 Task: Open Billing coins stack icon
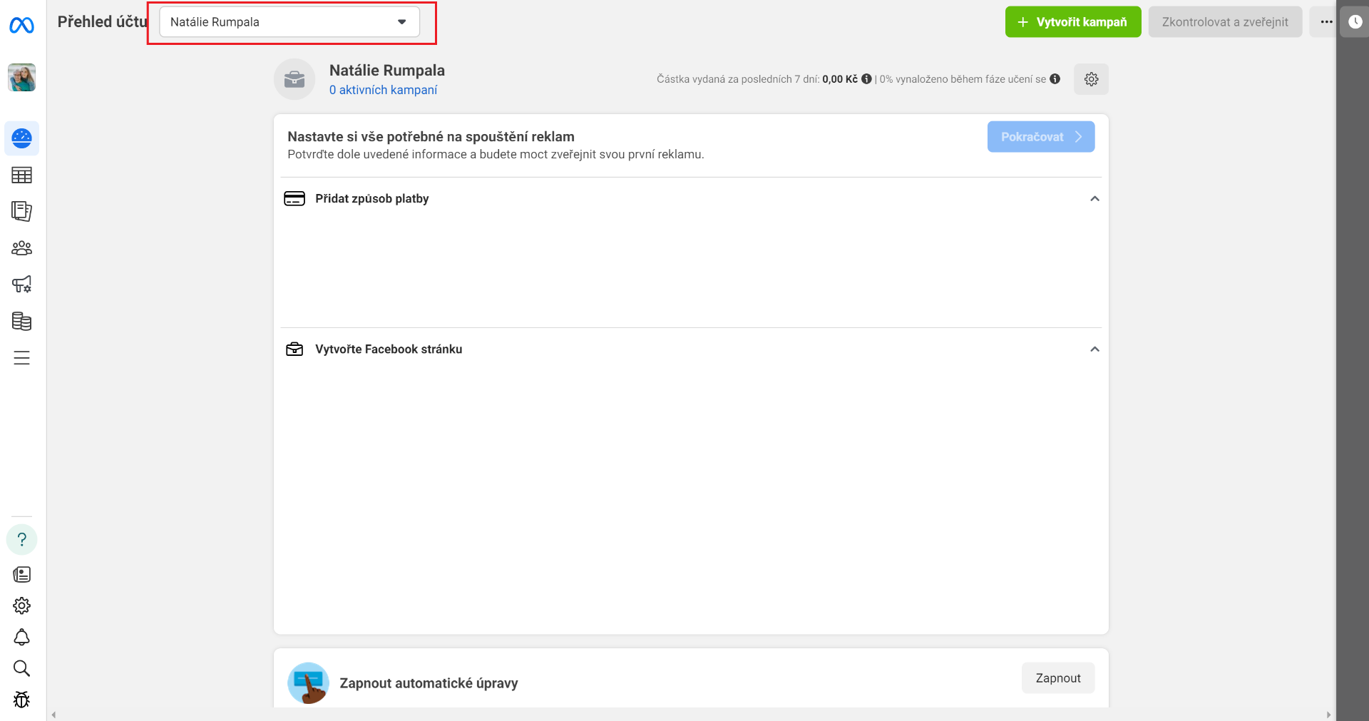pos(21,321)
